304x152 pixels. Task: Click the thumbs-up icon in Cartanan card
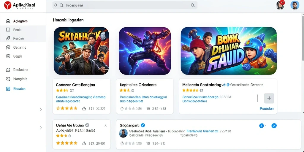pyautogui.click(x=84, y=109)
